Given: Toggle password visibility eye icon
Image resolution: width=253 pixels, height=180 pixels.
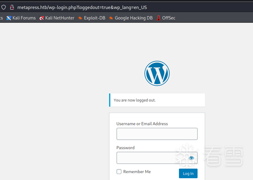Looking at the screenshot, I should tap(191, 158).
